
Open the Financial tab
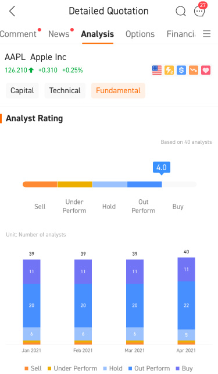[181, 34]
